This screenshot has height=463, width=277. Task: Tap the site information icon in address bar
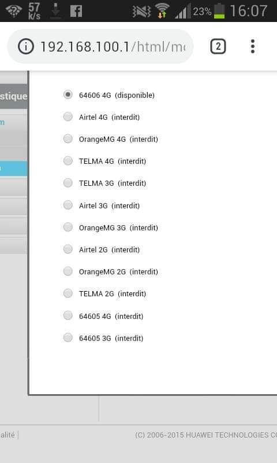coord(26,47)
